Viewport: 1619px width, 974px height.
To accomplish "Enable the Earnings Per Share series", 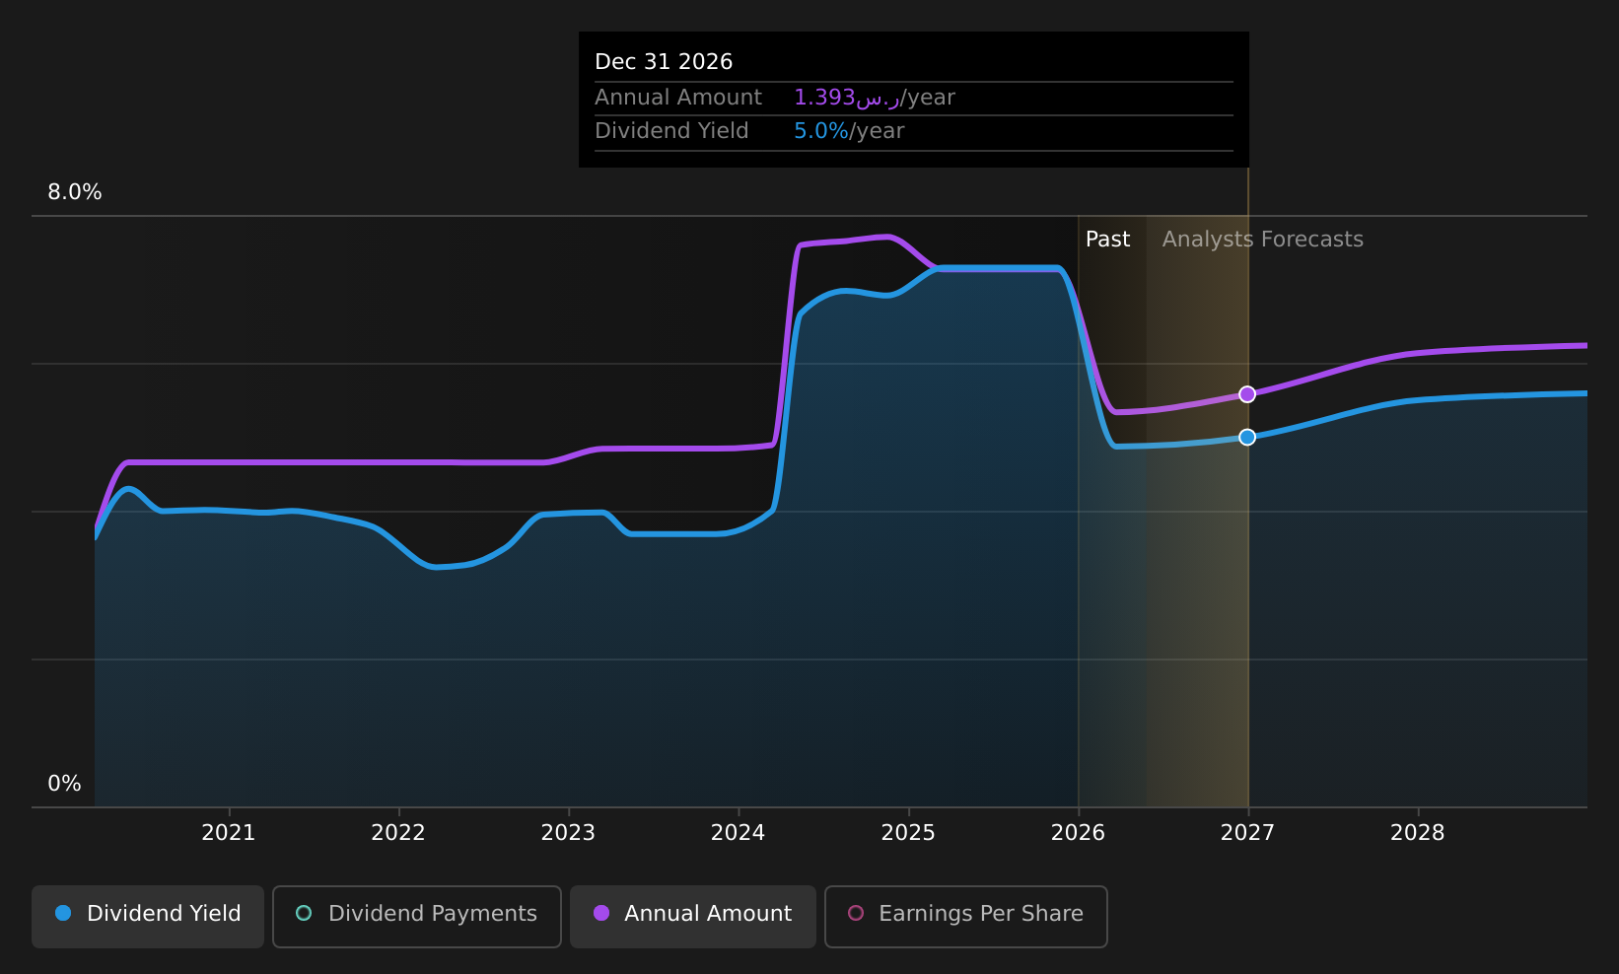I will click(966, 916).
